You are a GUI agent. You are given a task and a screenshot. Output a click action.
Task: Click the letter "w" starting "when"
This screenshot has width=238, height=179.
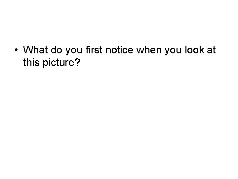(x=138, y=50)
